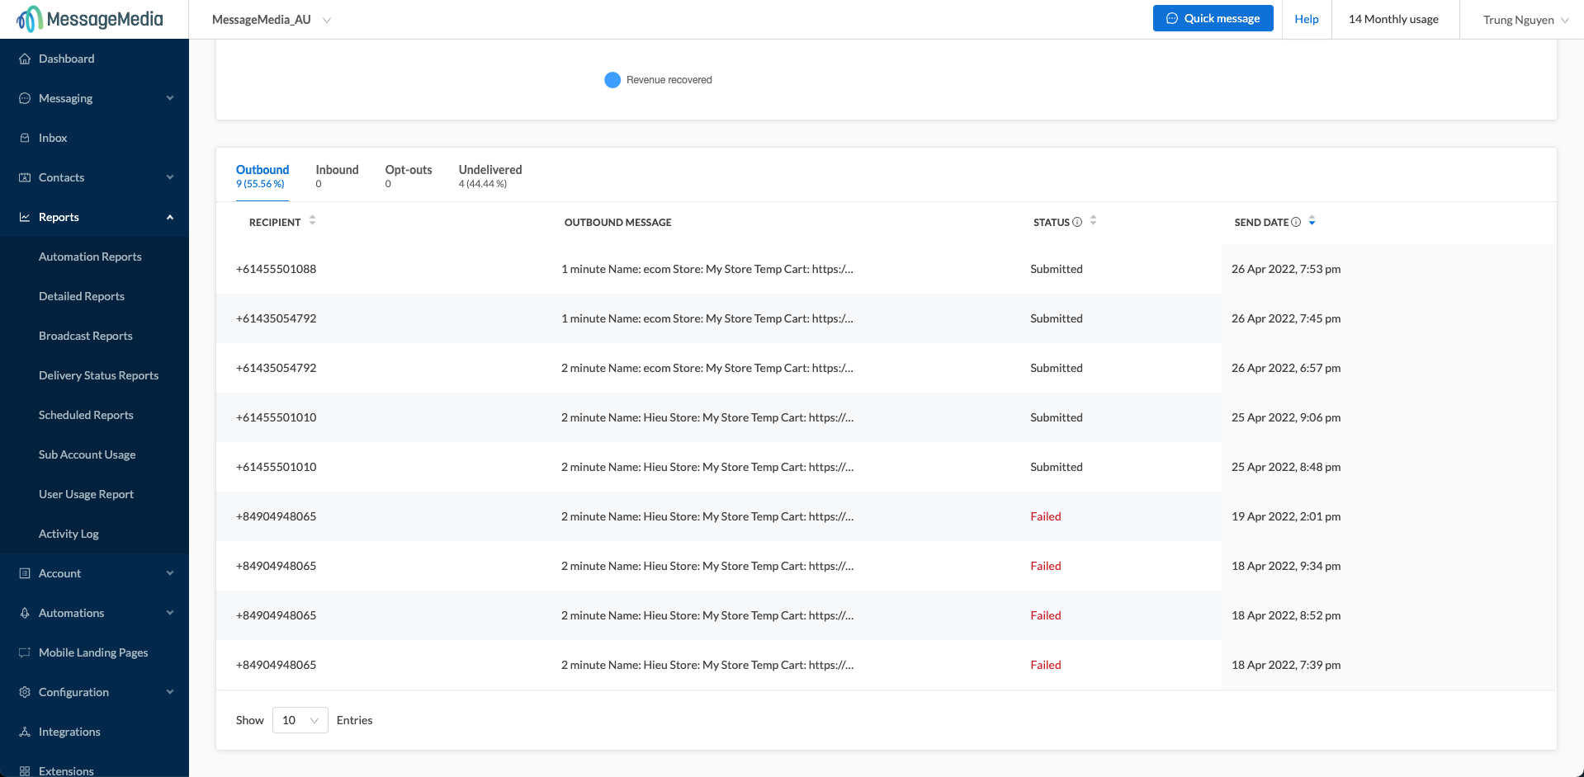Select the Outbound tab
Image resolution: width=1584 pixels, height=777 pixels.
coord(262,176)
